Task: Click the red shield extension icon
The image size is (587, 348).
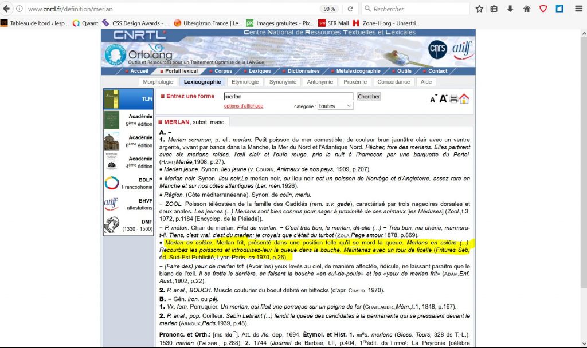Action: [x=542, y=9]
